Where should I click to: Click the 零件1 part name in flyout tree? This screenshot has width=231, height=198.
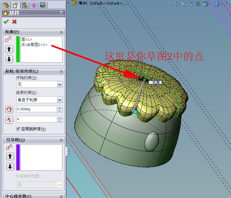coord(83,3)
